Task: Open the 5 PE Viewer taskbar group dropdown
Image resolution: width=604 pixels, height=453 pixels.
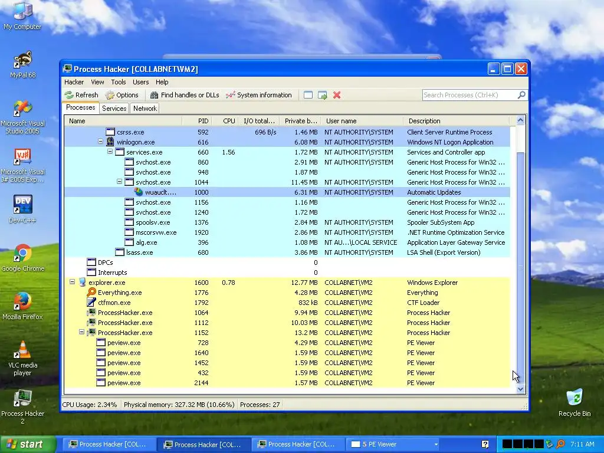Action: tap(436, 444)
